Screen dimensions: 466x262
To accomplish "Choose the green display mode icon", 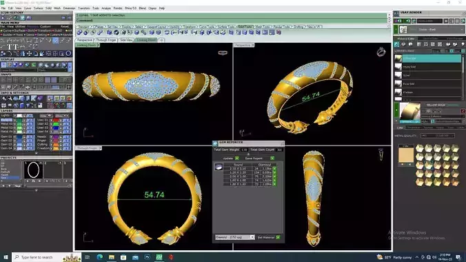I will (34, 65).
